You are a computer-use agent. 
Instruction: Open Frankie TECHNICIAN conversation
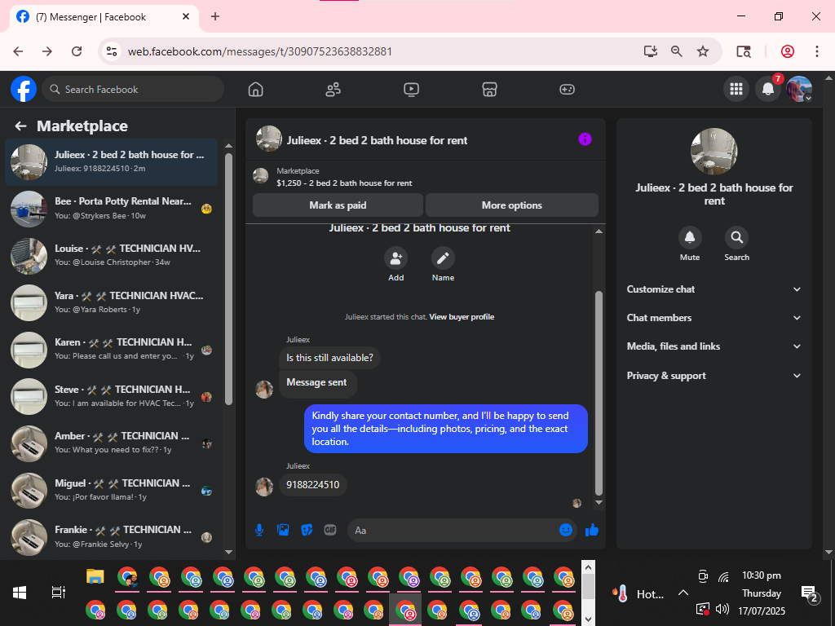111,536
